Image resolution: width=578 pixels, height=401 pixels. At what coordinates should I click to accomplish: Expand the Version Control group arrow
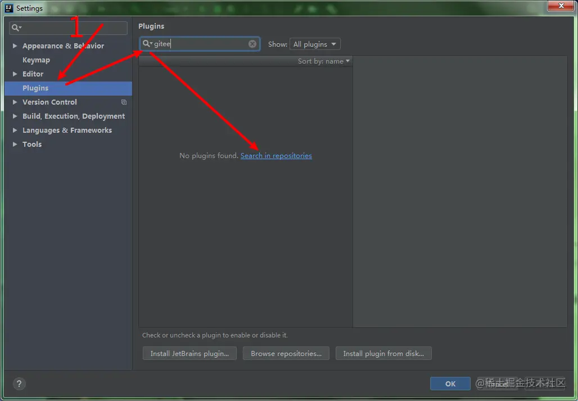tap(15, 102)
